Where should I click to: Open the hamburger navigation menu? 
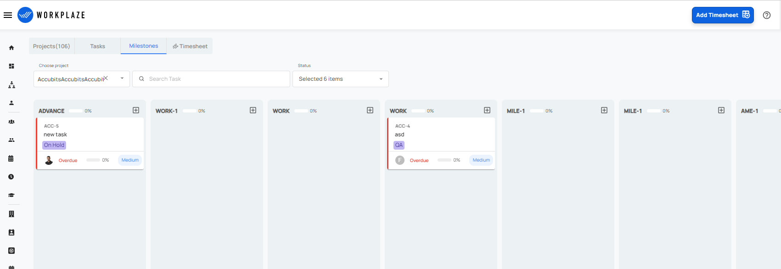8,15
